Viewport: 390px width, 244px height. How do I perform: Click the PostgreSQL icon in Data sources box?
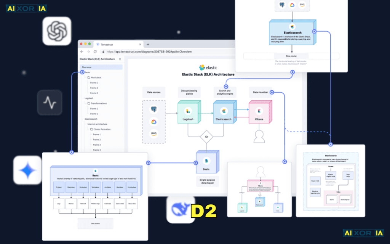[154, 109]
